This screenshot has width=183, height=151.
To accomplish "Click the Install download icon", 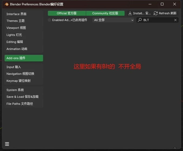I will (x=130, y=13).
